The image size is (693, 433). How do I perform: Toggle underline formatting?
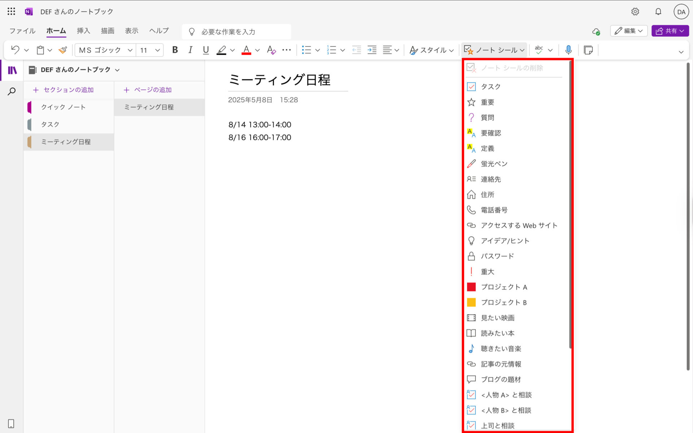coord(206,50)
